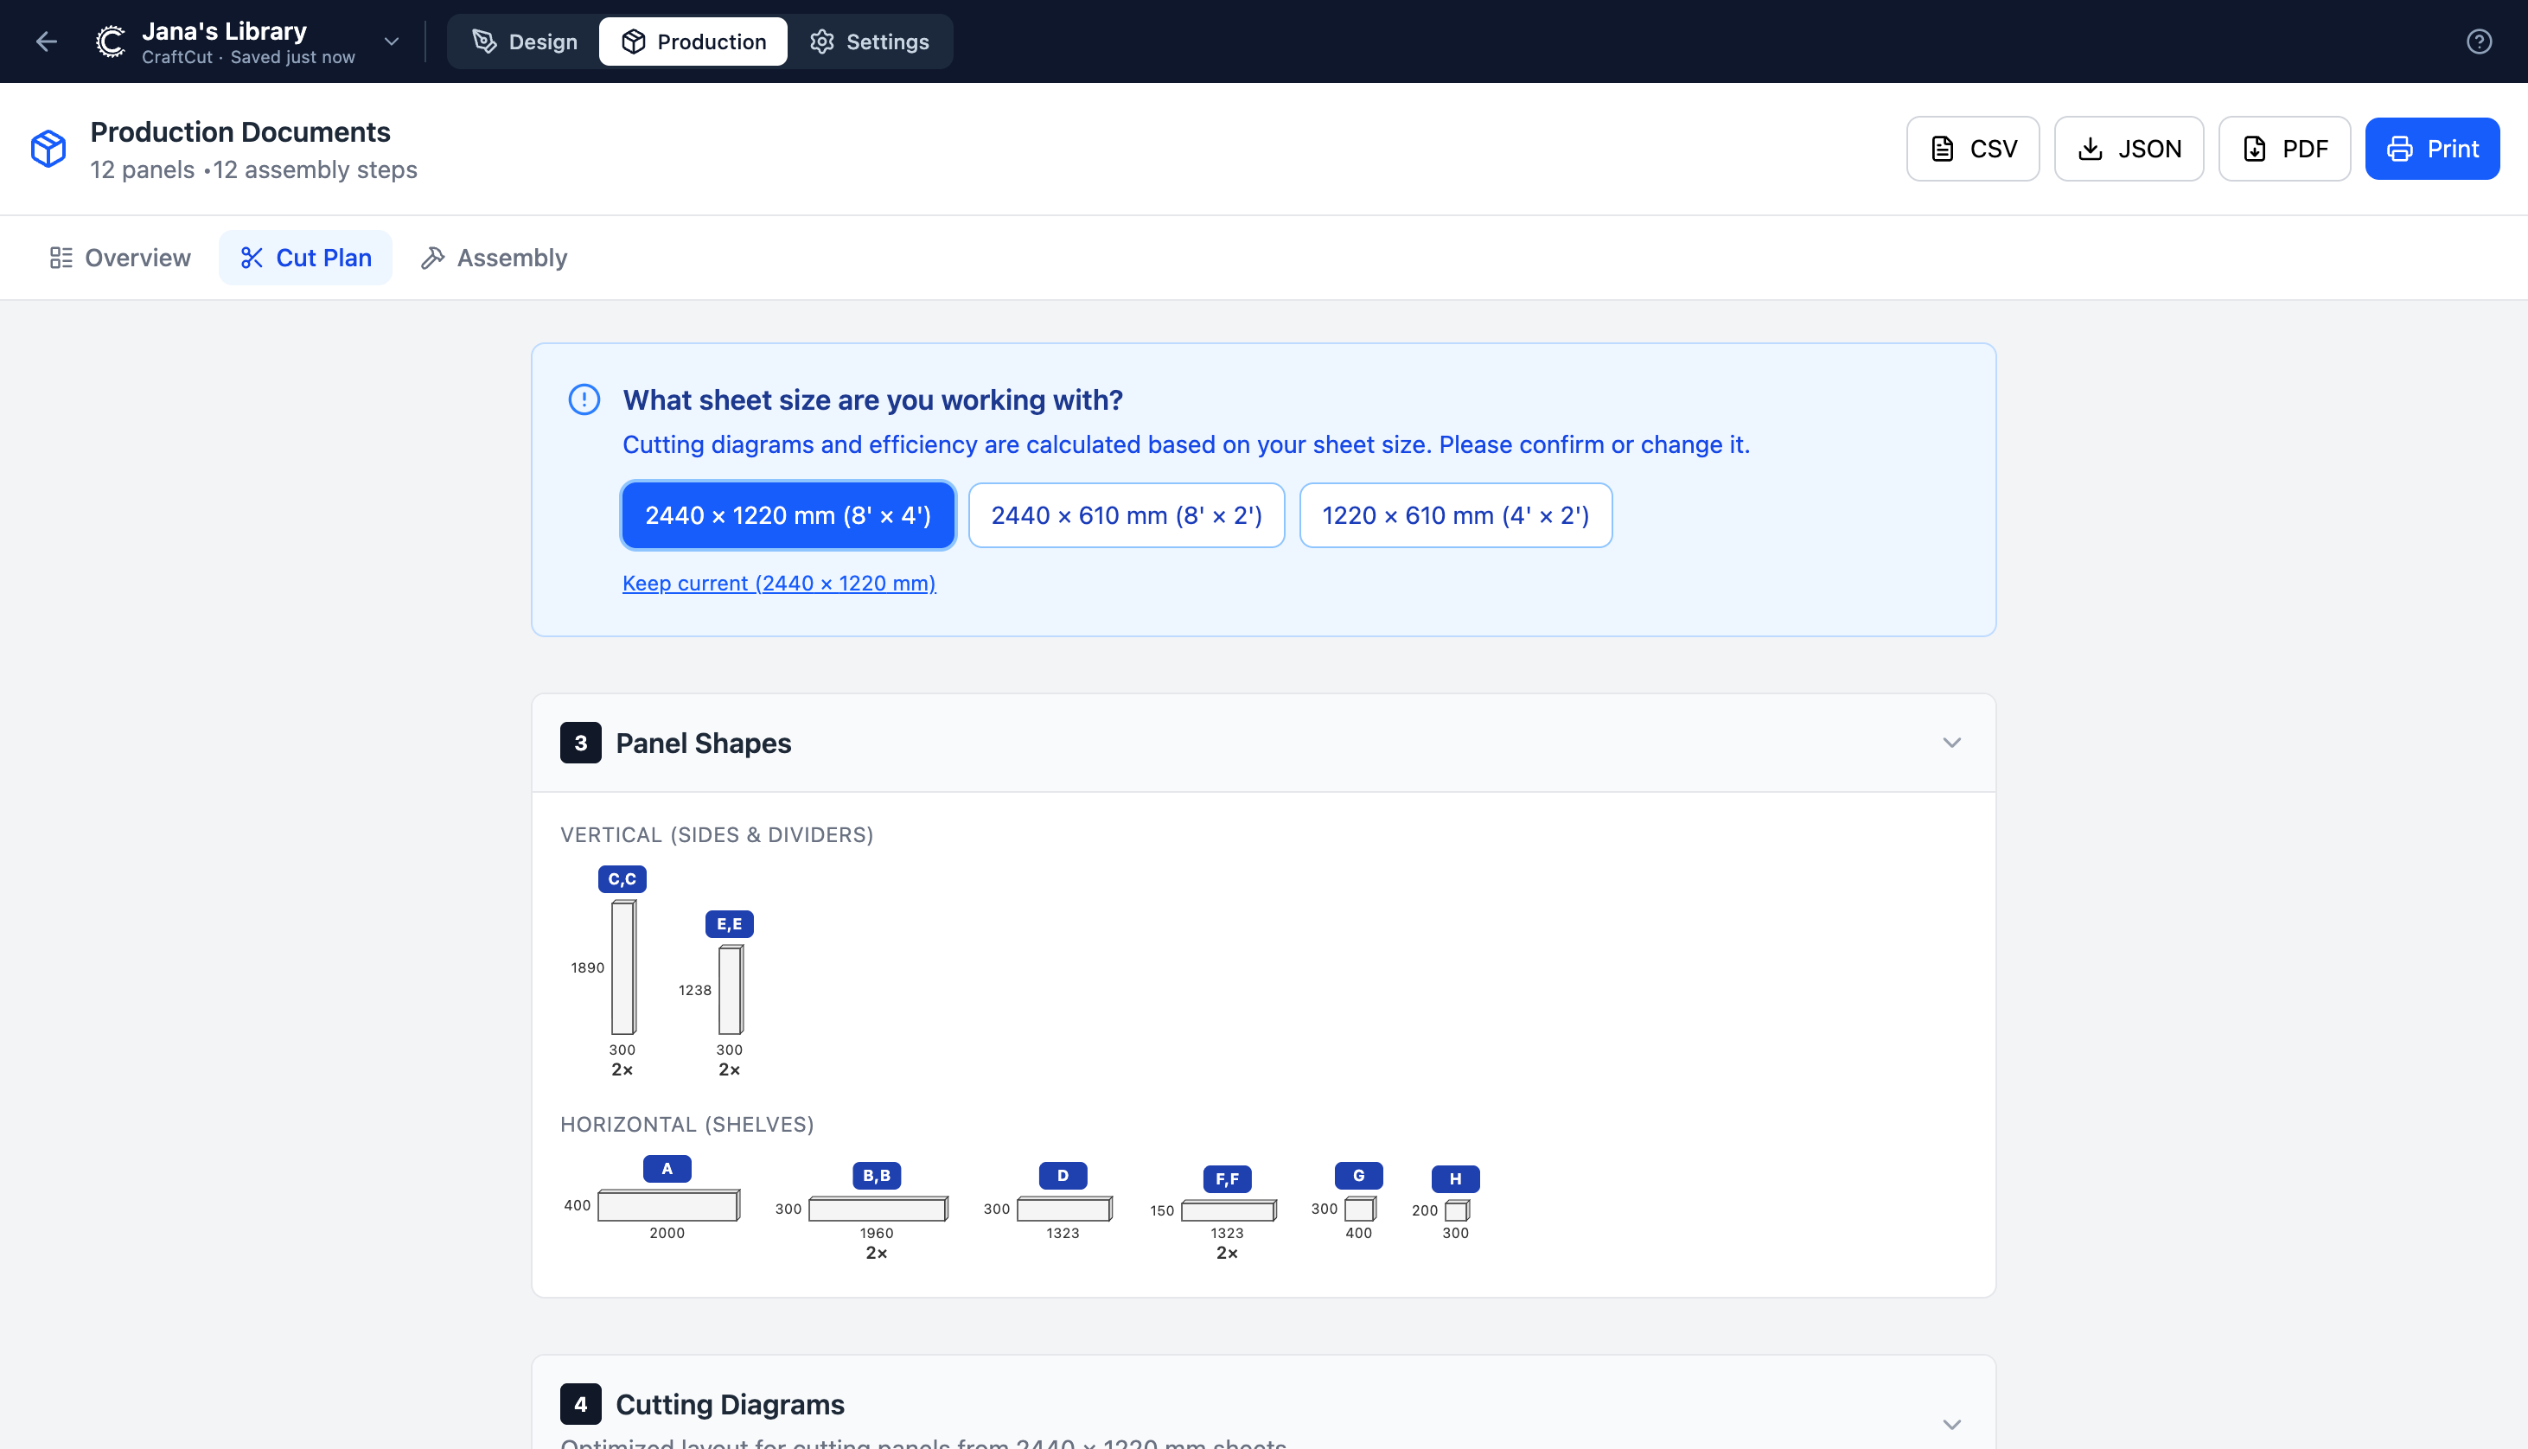Click the Assembly hammer icon
The image size is (2528, 1449).
point(433,257)
